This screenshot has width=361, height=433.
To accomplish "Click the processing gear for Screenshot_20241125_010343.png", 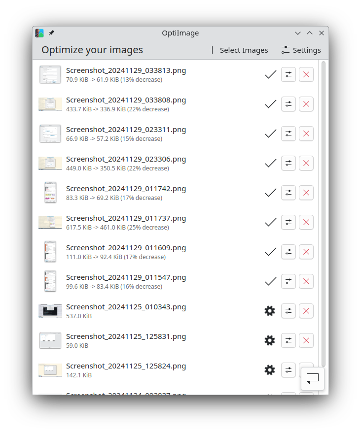I will coord(270,311).
